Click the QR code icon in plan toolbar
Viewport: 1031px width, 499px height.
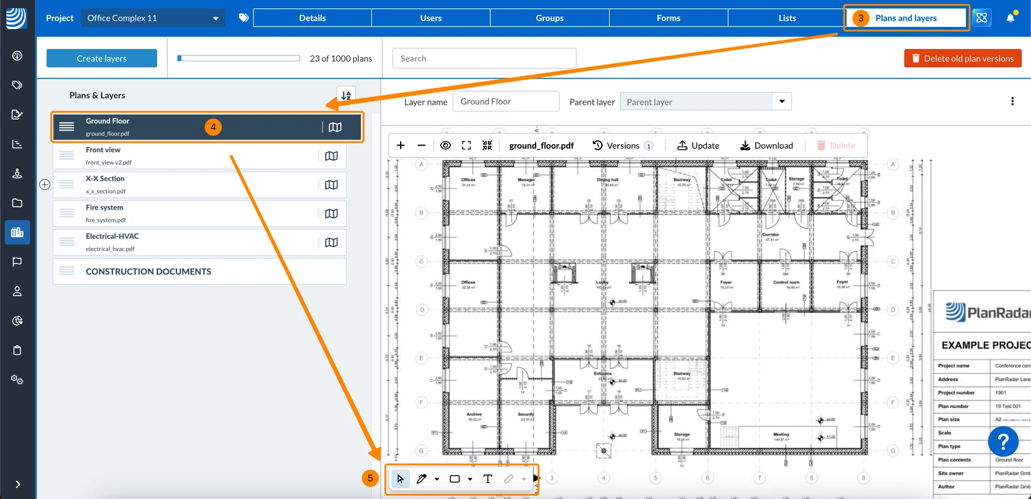(x=487, y=146)
